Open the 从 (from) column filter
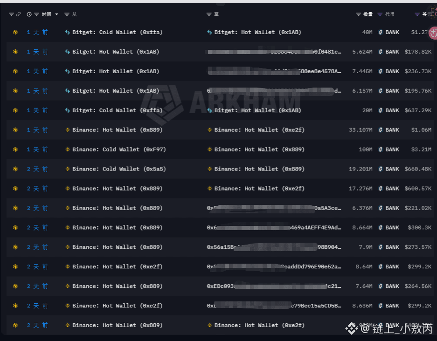The height and width of the screenshot is (341, 437). [x=67, y=14]
